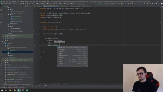Open the File menu
The height and width of the screenshot is (92, 163).
(x=4, y=1)
